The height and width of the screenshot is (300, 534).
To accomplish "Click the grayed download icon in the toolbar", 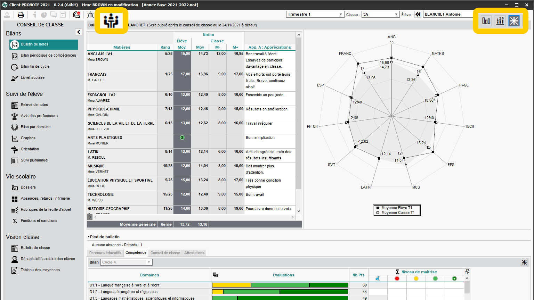I will click(7, 15).
